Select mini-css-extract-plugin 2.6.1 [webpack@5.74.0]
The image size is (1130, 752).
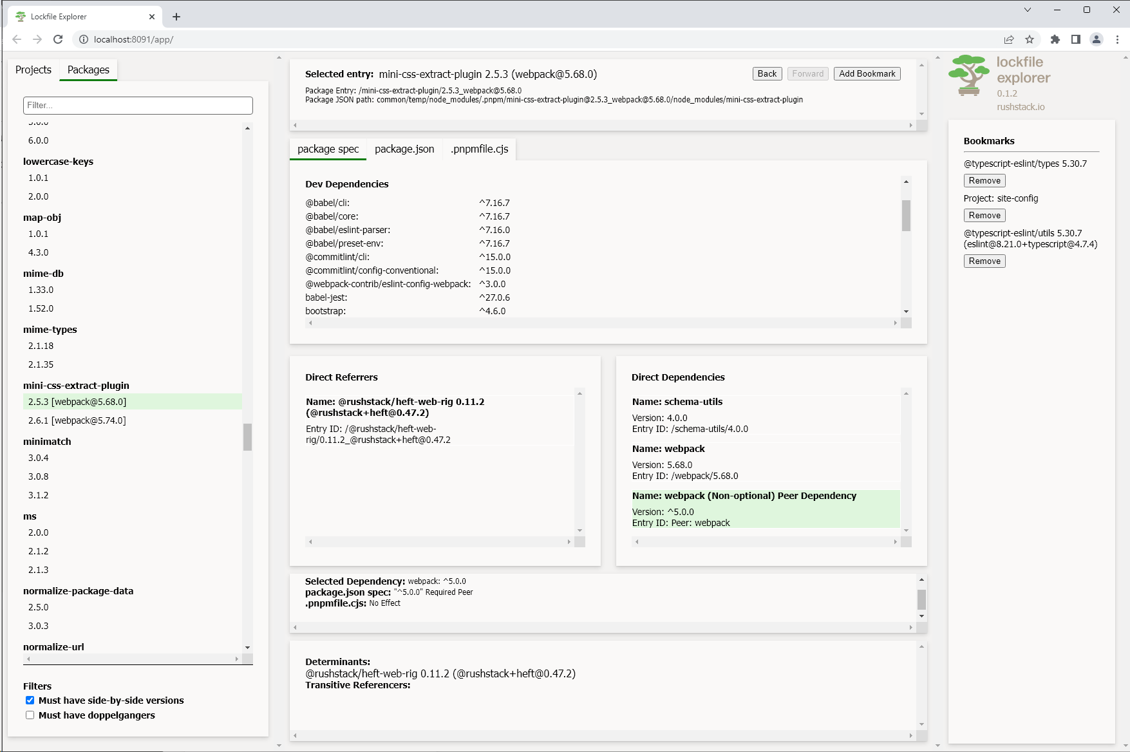click(133, 420)
